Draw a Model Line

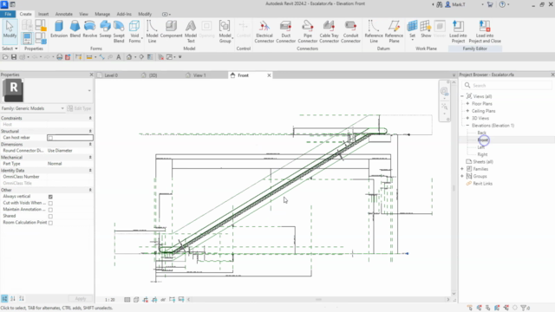pos(152,32)
